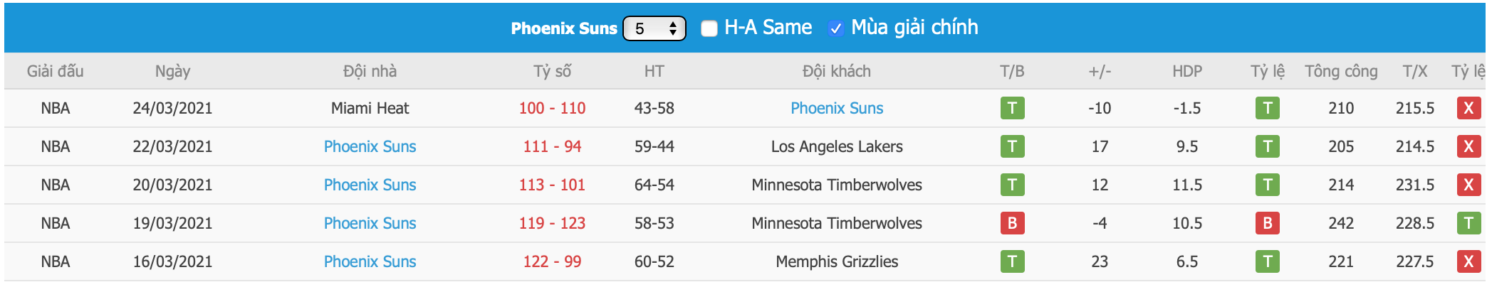Select the score 119 - 123
This screenshot has width=1487, height=287.
[x=552, y=223]
